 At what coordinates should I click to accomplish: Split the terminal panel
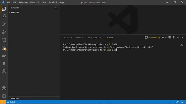point(169,38)
